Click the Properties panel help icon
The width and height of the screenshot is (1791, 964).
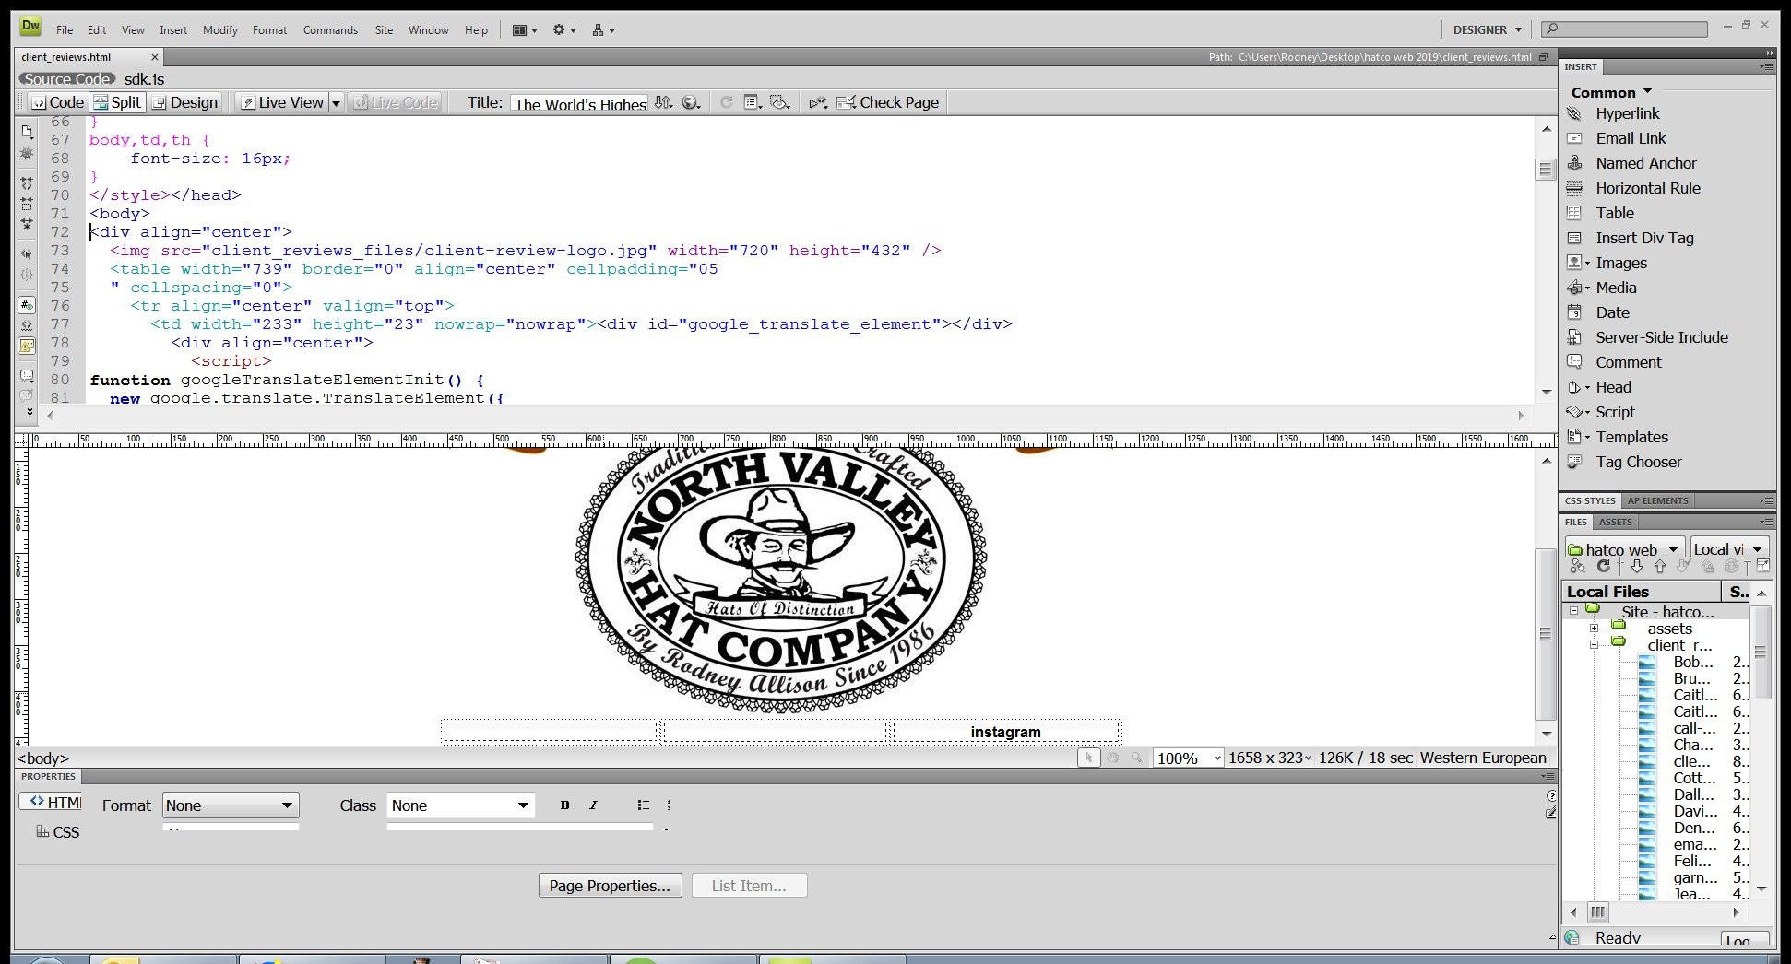click(1551, 795)
